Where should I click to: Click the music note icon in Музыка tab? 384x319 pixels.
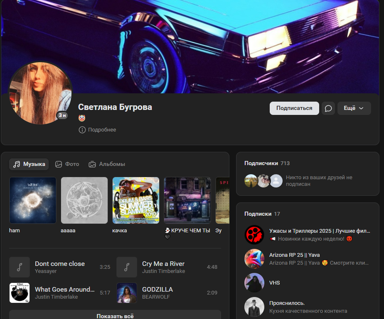(17, 164)
